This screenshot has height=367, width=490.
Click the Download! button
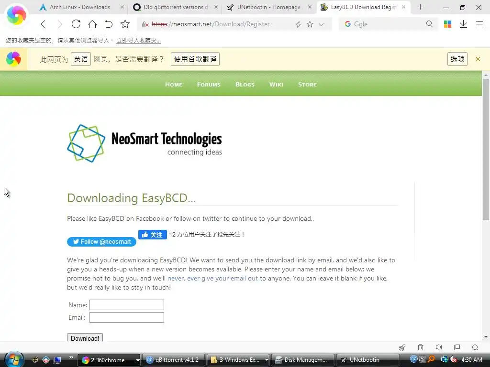[85, 338]
